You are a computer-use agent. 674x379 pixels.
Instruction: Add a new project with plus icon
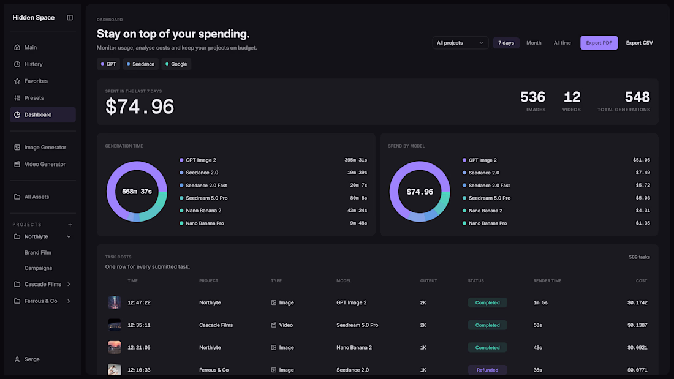point(70,224)
